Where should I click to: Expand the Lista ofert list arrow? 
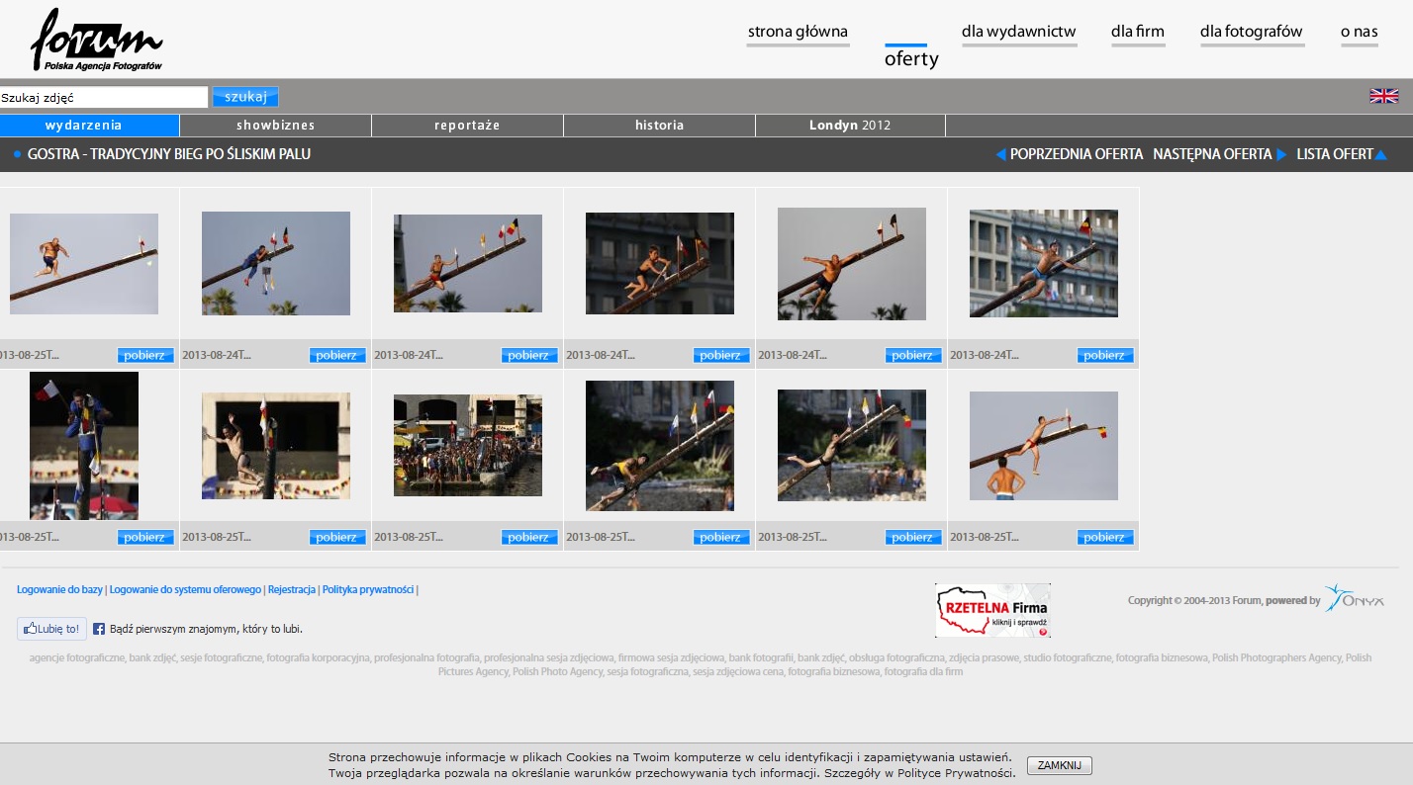[x=1380, y=154]
